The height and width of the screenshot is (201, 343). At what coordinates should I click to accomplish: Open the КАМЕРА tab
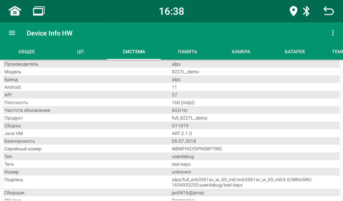click(x=241, y=52)
